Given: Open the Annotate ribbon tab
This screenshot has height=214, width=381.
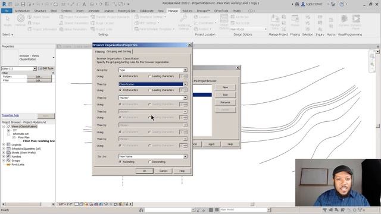Looking at the screenshot, I should click(x=94, y=11).
